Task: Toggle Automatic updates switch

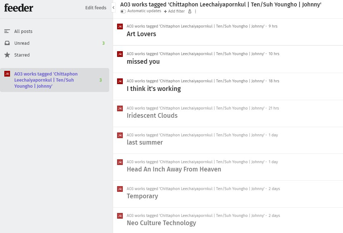Action: (123, 11)
